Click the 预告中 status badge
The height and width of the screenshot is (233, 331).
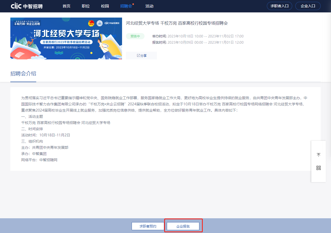(x=135, y=36)
